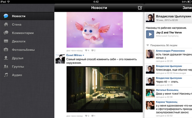The width and height of the screenshot is (192, 118).
Task: Open the dark hall interior image
Action: (x=105, y=89)
